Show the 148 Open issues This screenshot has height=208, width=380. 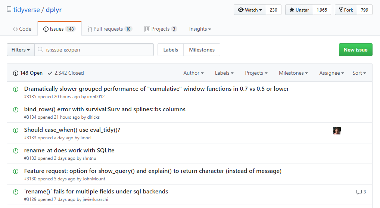[28, 73]
